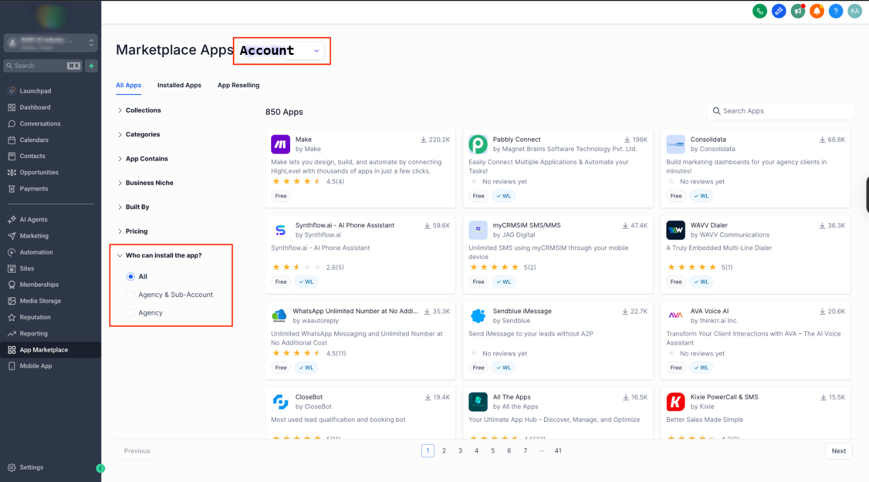Click the 850 Apps count text

[284, 112]
